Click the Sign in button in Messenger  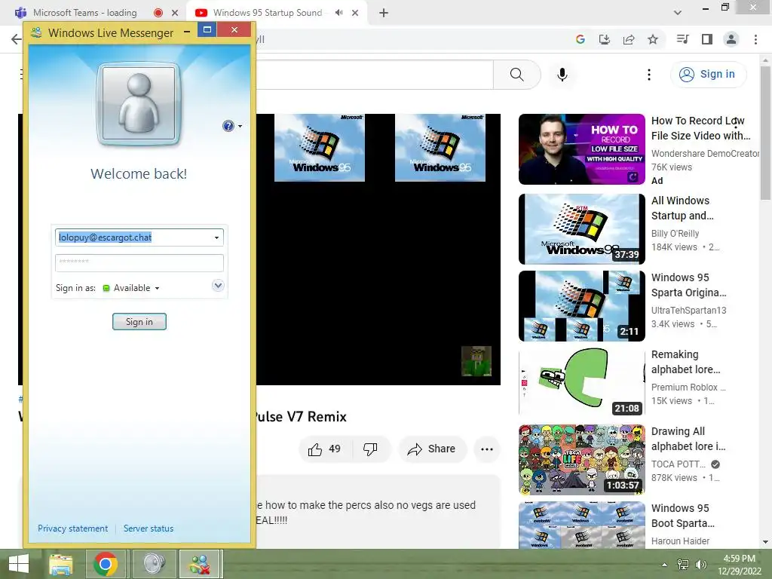pos(139,321)
